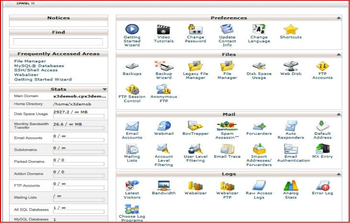
Task: Open Disk Space Usage icon
Action: point(259,66)
